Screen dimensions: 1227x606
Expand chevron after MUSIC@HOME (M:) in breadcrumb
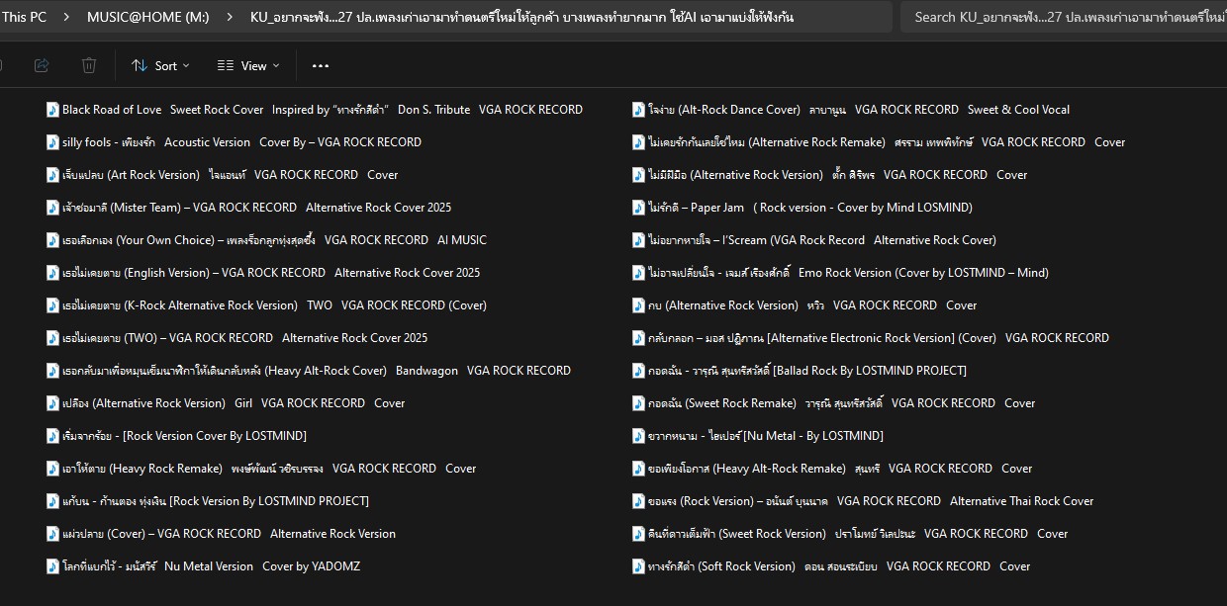click(x=230, y=17)
